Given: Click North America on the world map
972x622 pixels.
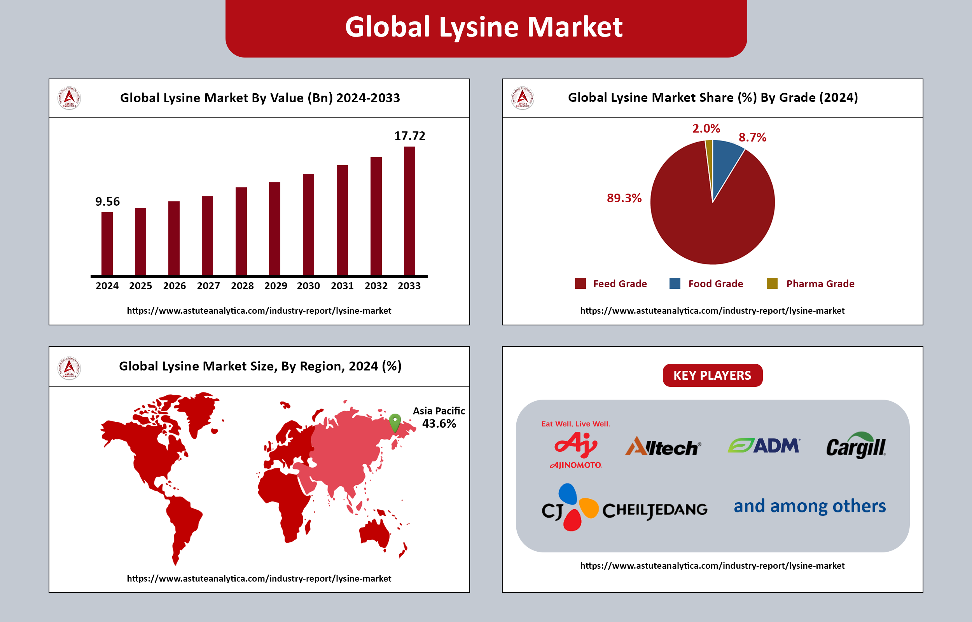Looking at the screenshot, I should [x=156, y=448].
